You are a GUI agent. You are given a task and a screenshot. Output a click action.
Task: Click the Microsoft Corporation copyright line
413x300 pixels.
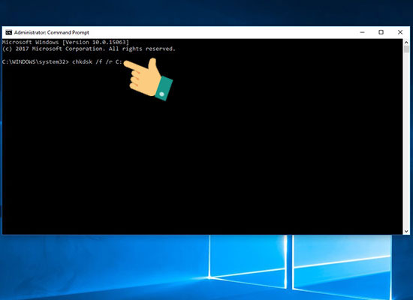(x=89, y=49)
